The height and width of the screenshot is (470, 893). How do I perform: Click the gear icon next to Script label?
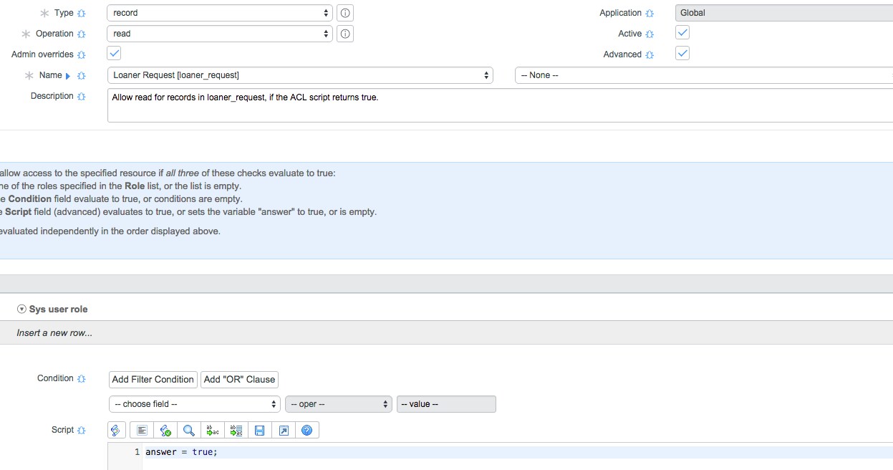click(82, 431)
